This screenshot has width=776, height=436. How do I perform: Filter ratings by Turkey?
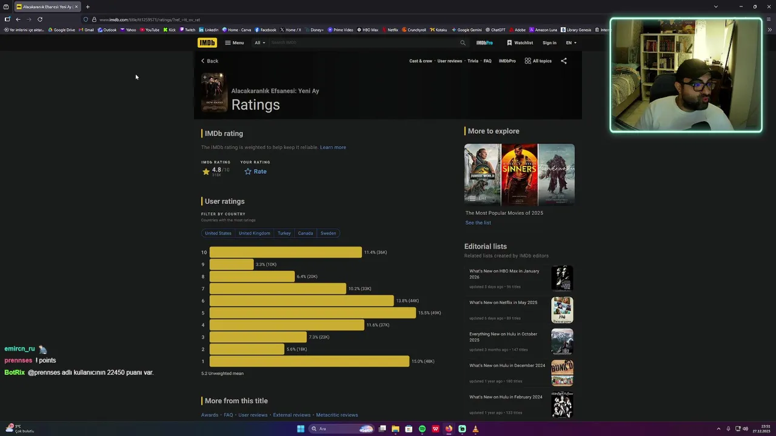tap(284, 233)
